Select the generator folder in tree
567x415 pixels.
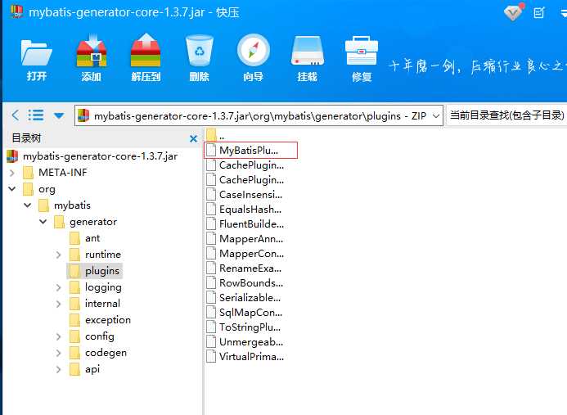(x=85, y=222)
